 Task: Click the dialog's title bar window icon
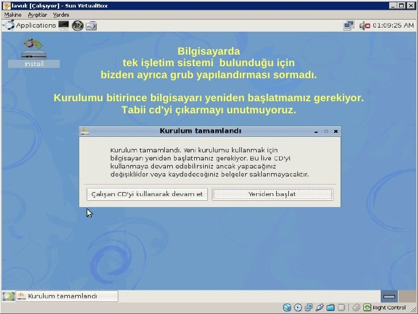pos(84,131)
